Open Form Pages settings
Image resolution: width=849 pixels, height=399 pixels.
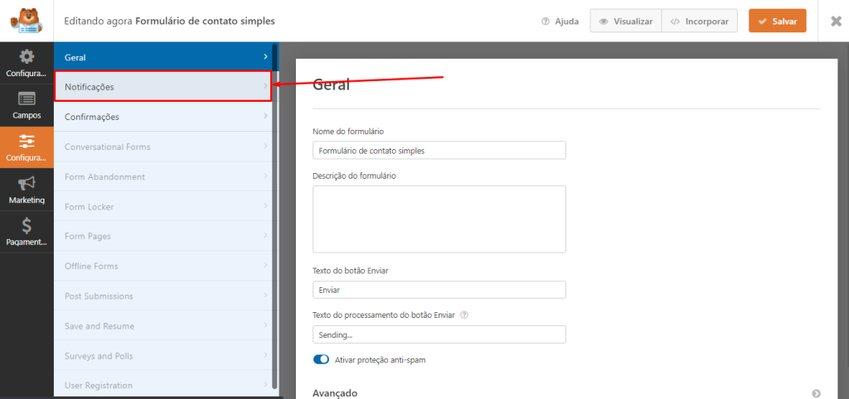165,236
